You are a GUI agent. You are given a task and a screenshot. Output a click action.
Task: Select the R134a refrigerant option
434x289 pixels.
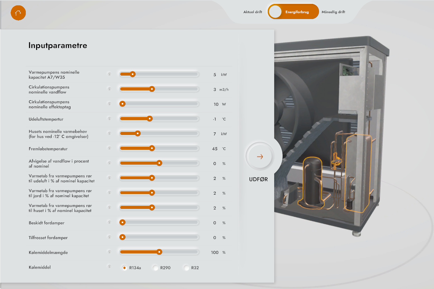[x=124, y=268]
